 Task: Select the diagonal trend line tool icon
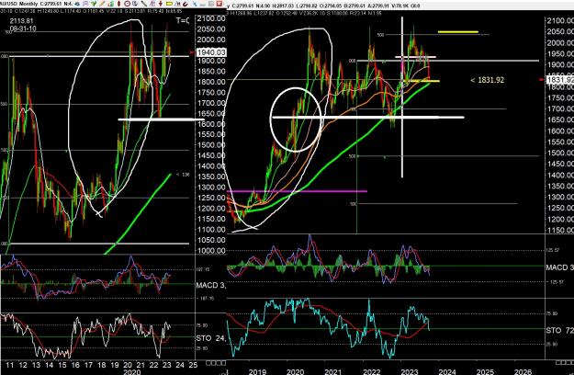(144, 4)
